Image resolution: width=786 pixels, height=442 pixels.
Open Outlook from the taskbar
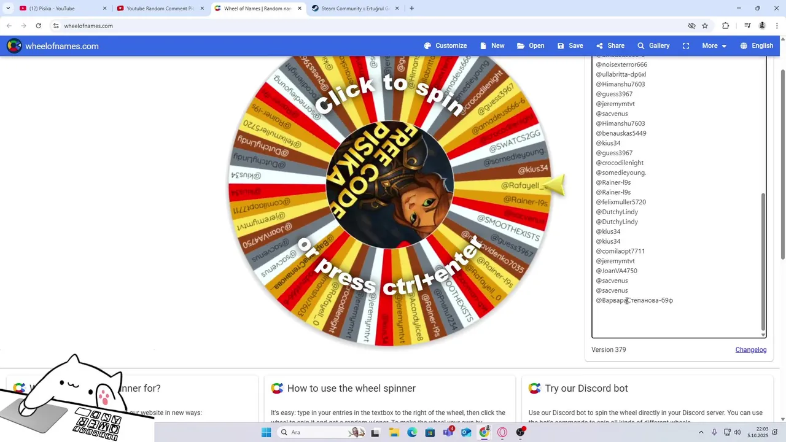[x=467, y=432]
